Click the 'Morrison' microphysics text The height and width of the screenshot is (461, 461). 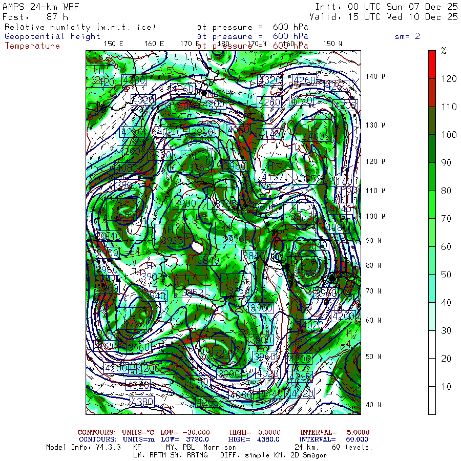[220, 448]
